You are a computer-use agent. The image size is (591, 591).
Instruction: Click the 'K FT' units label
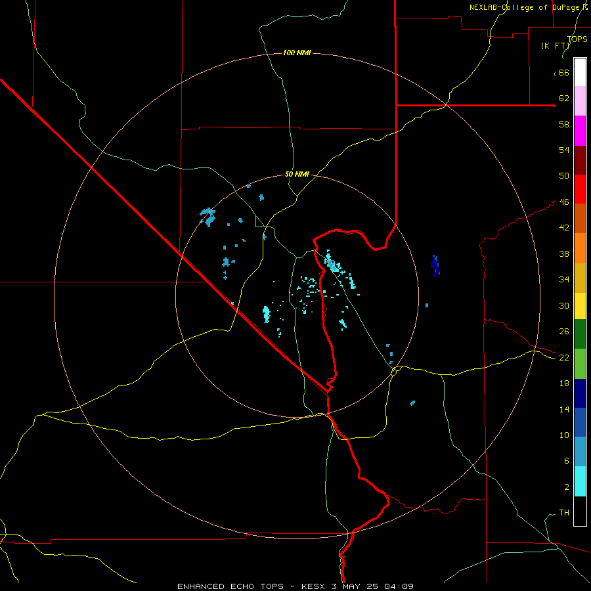point(555,45)
